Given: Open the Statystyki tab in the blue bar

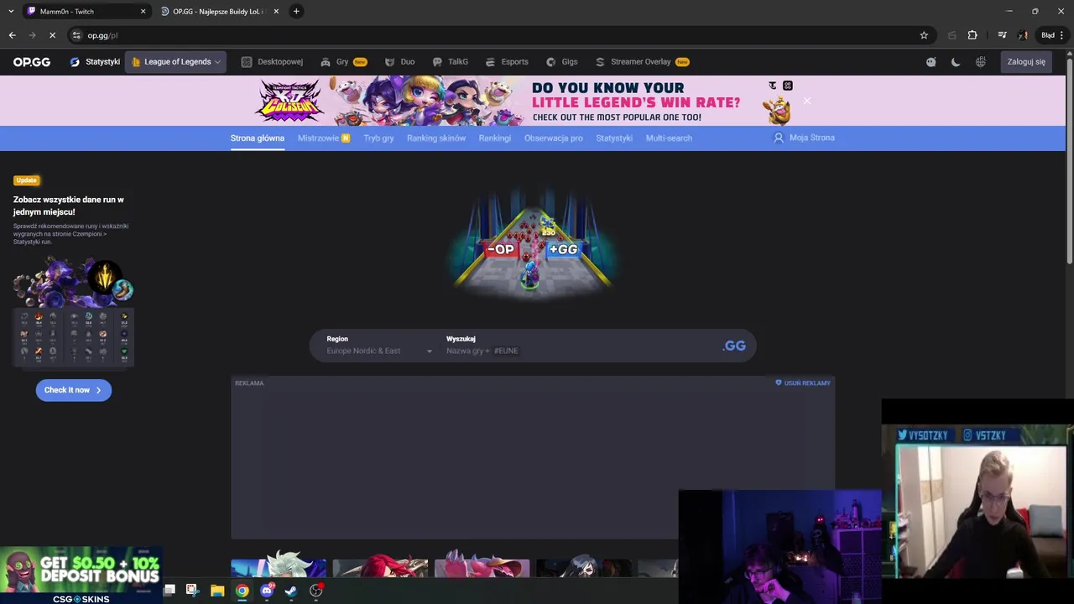Looking at the screenshot, I should (614, 138).
